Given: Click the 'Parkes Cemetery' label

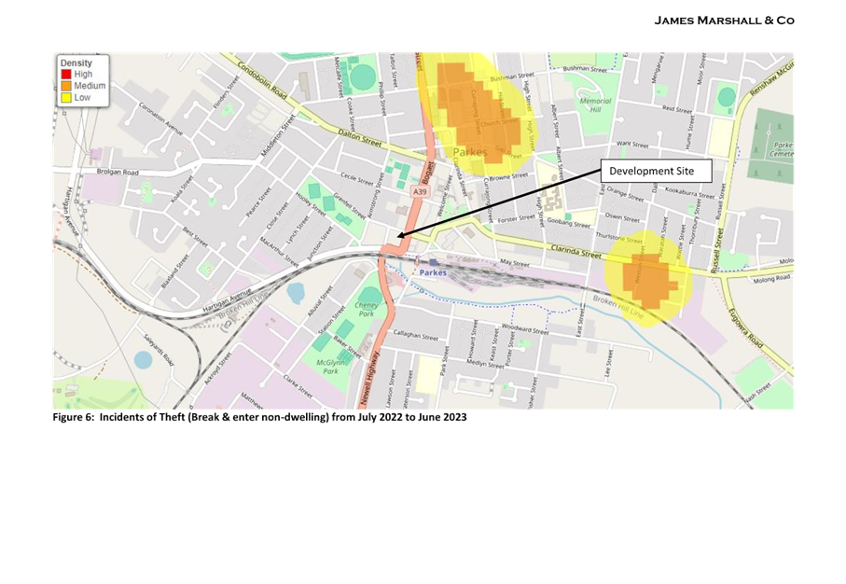Looking at the screenshot, I should pos(781,149).
